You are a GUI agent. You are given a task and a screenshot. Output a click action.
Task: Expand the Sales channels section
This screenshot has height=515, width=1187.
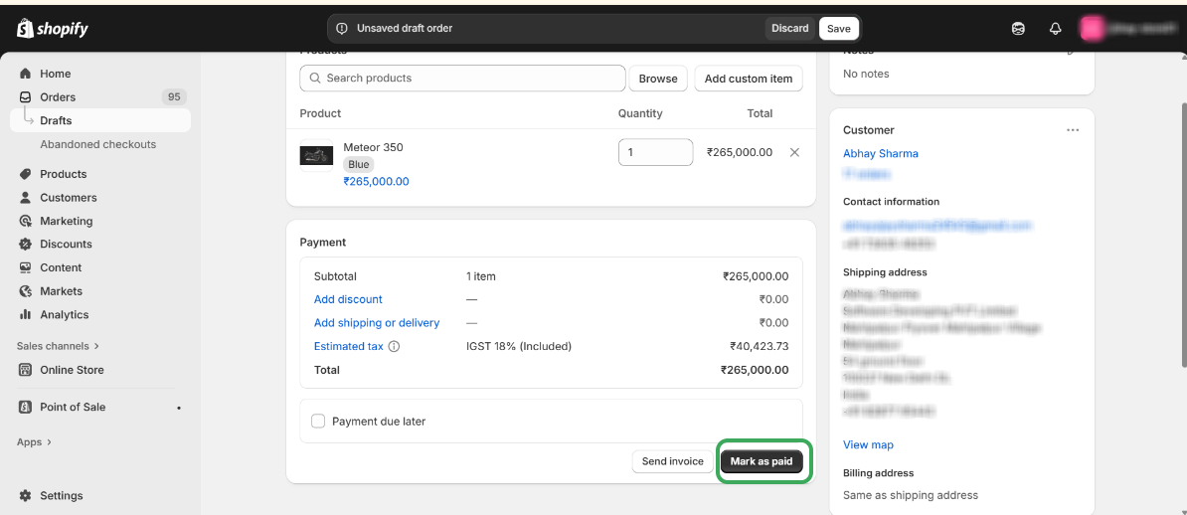coord(58,346)
